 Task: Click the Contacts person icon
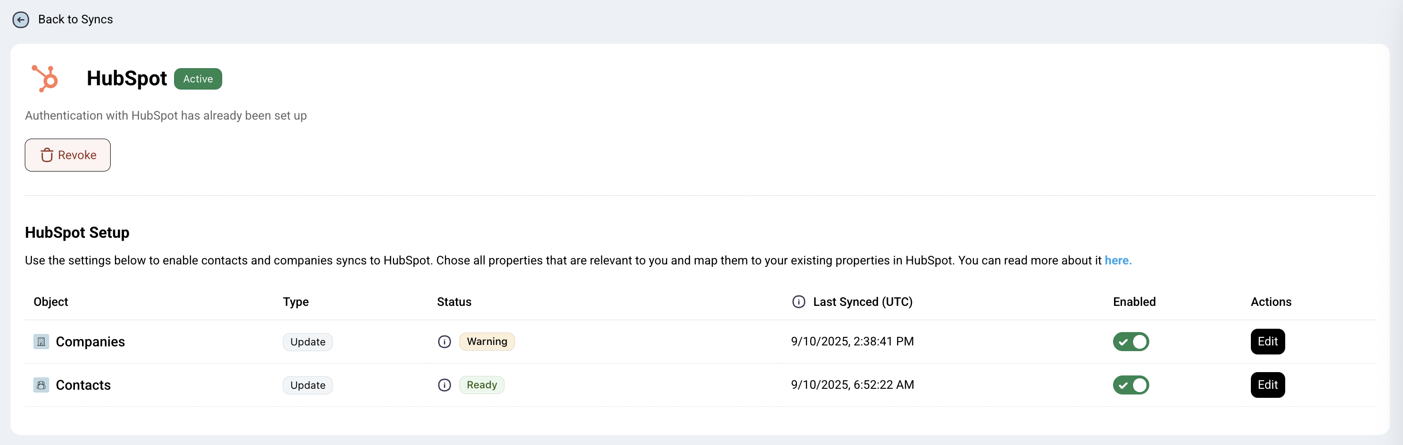click(x=41, y=385)
